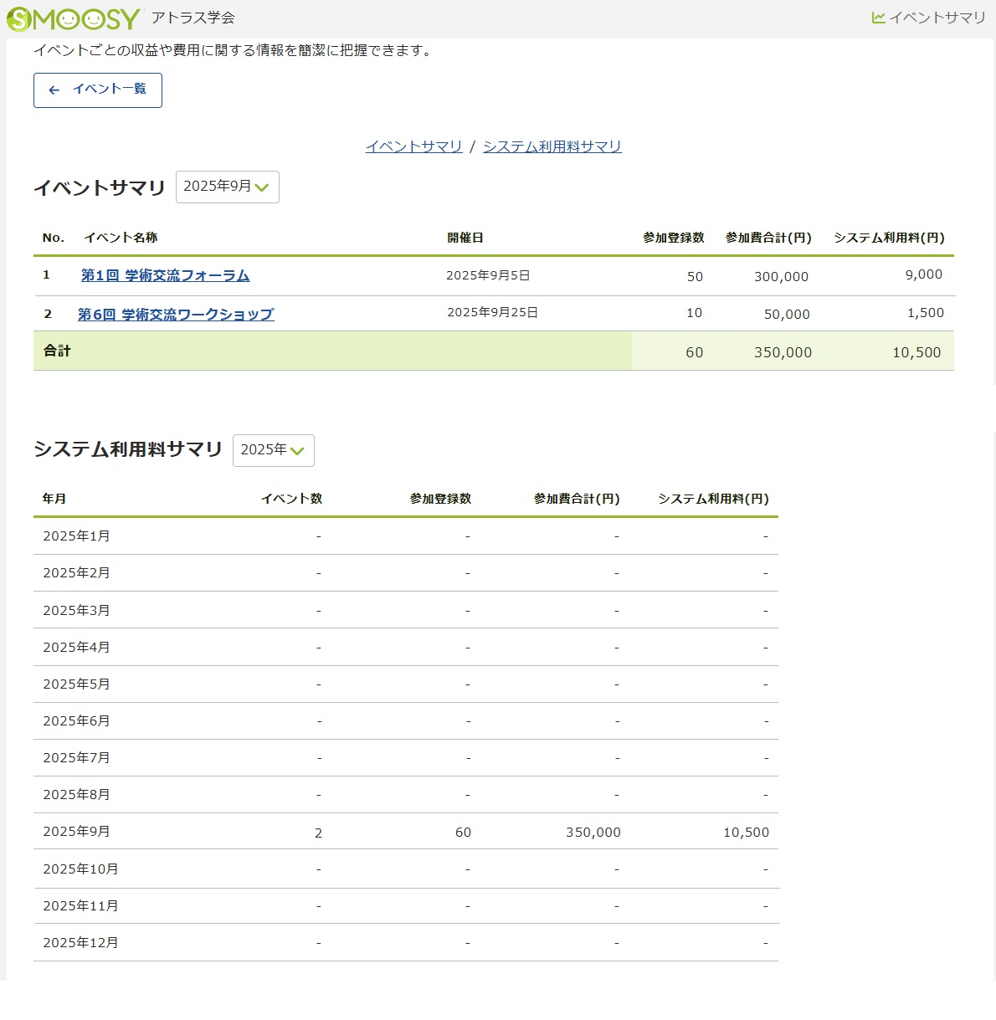Click the 合計 total row label
This screenshot has width=996, height=1020.
57,351
